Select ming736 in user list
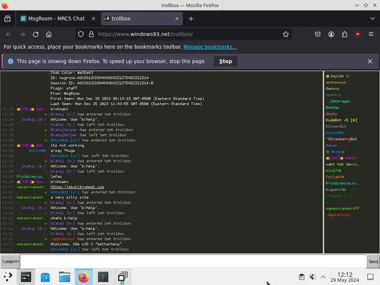Image resolution: width=380 pixels, height=285 pixels. pos(334,171)
